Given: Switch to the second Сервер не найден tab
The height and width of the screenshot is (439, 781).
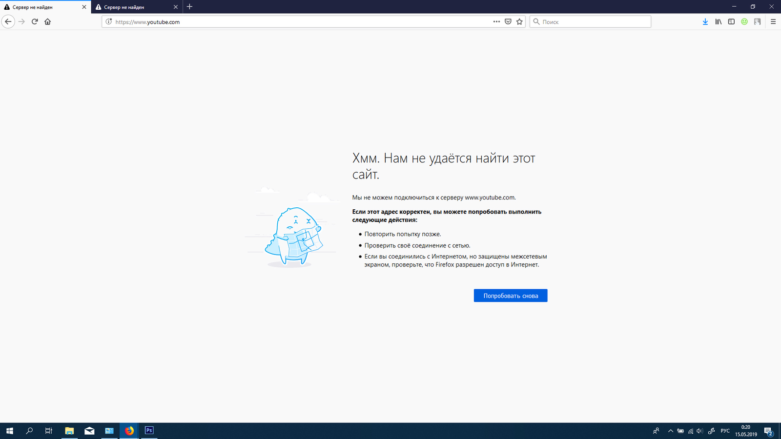Looking at the screenshot, I should [x=137, y=7].
